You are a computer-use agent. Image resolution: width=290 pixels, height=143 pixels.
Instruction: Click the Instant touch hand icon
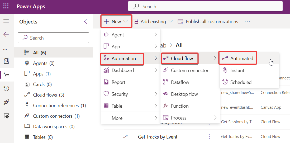(x=225, y=70)
